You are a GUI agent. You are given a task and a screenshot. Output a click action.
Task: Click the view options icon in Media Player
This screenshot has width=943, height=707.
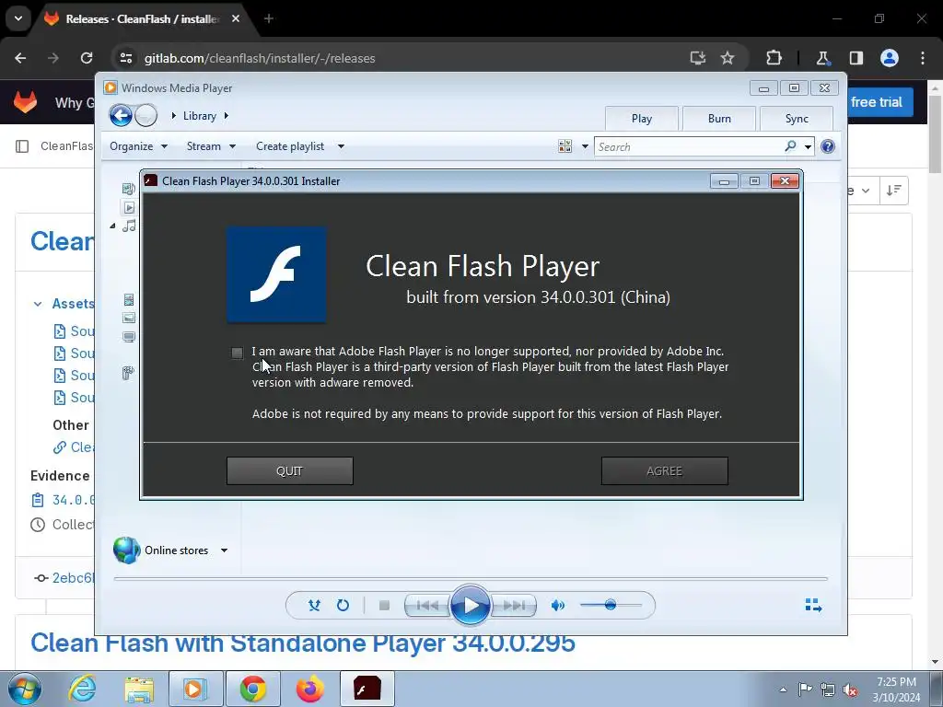click(565, 146)
